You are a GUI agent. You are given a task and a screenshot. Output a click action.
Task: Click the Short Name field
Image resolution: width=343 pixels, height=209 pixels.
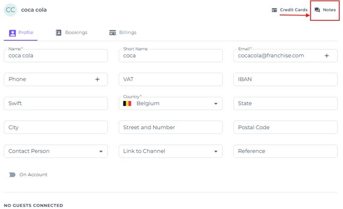click(171, 56)
